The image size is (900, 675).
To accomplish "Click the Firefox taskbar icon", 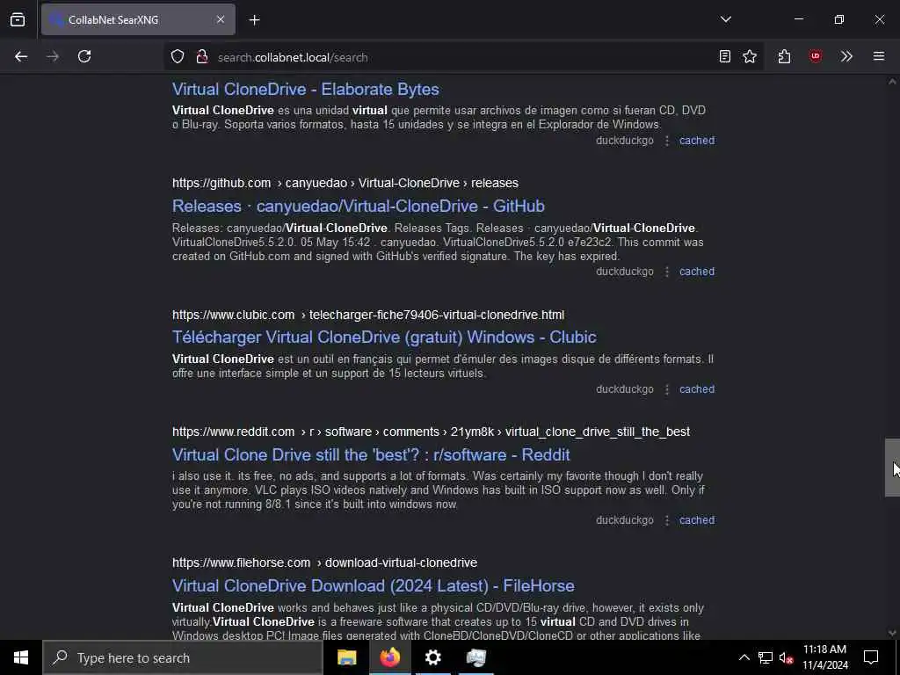I will [389, 657].
